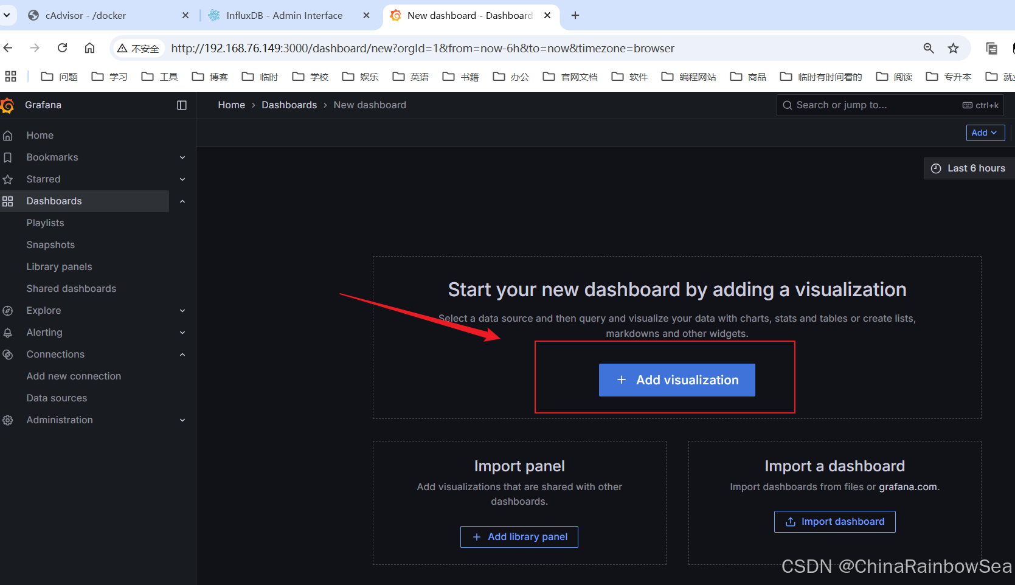Click the Starred star icon in the sidebar
This screenshot has width=1015, height=585.
click(x=8, y=179)
